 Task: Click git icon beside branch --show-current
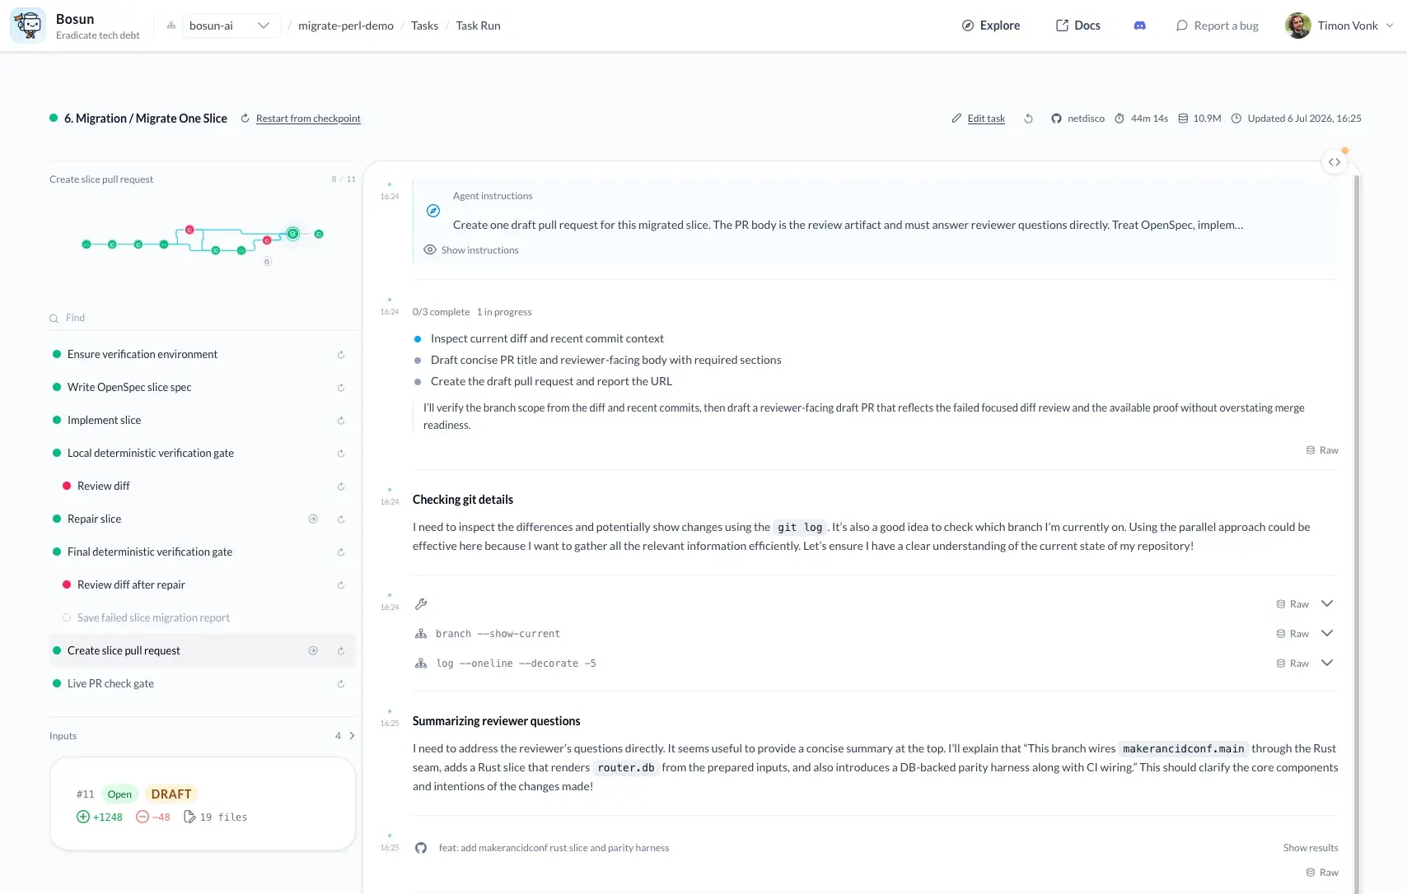click(x=421, y=634)
